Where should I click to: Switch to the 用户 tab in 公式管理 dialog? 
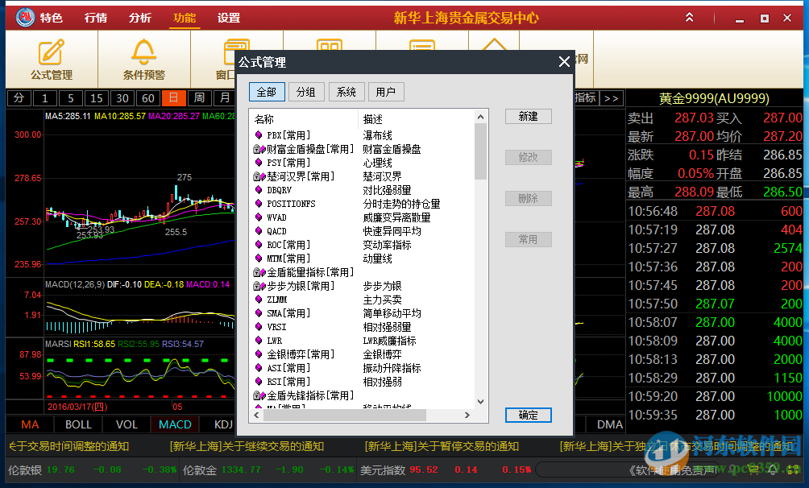pos(385,92)
